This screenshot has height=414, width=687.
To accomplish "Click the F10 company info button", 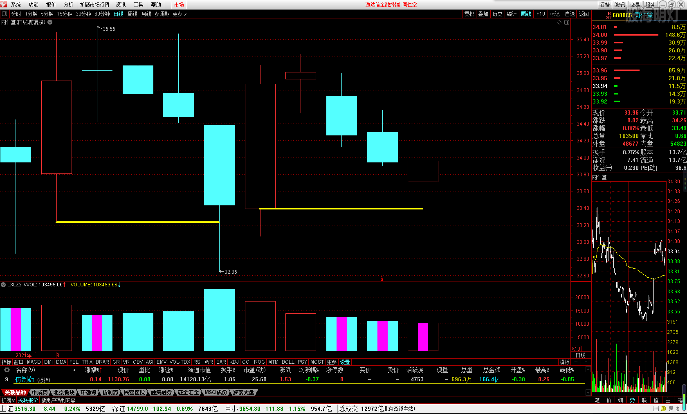I will coord(541,14).
